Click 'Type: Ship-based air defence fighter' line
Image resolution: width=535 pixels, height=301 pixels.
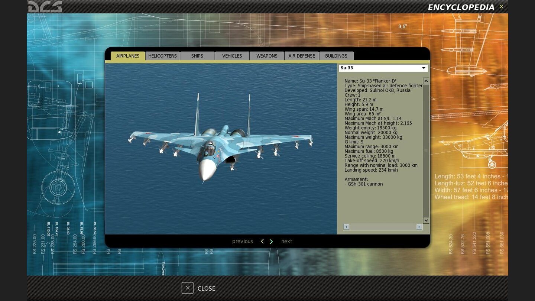[383, 86]
